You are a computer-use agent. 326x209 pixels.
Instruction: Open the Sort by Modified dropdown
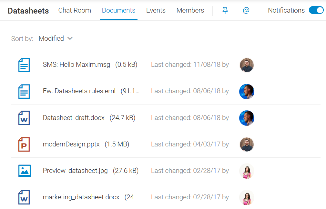tap(55, 38)
